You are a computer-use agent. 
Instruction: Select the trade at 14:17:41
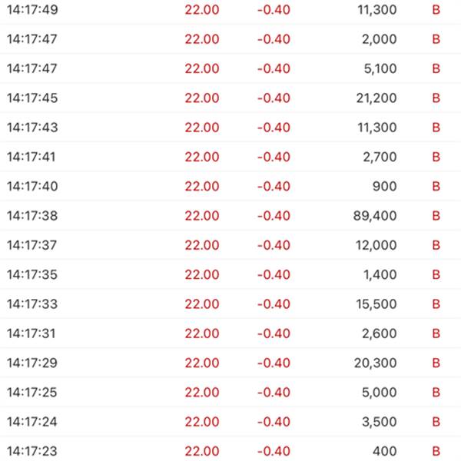point(230,157)
